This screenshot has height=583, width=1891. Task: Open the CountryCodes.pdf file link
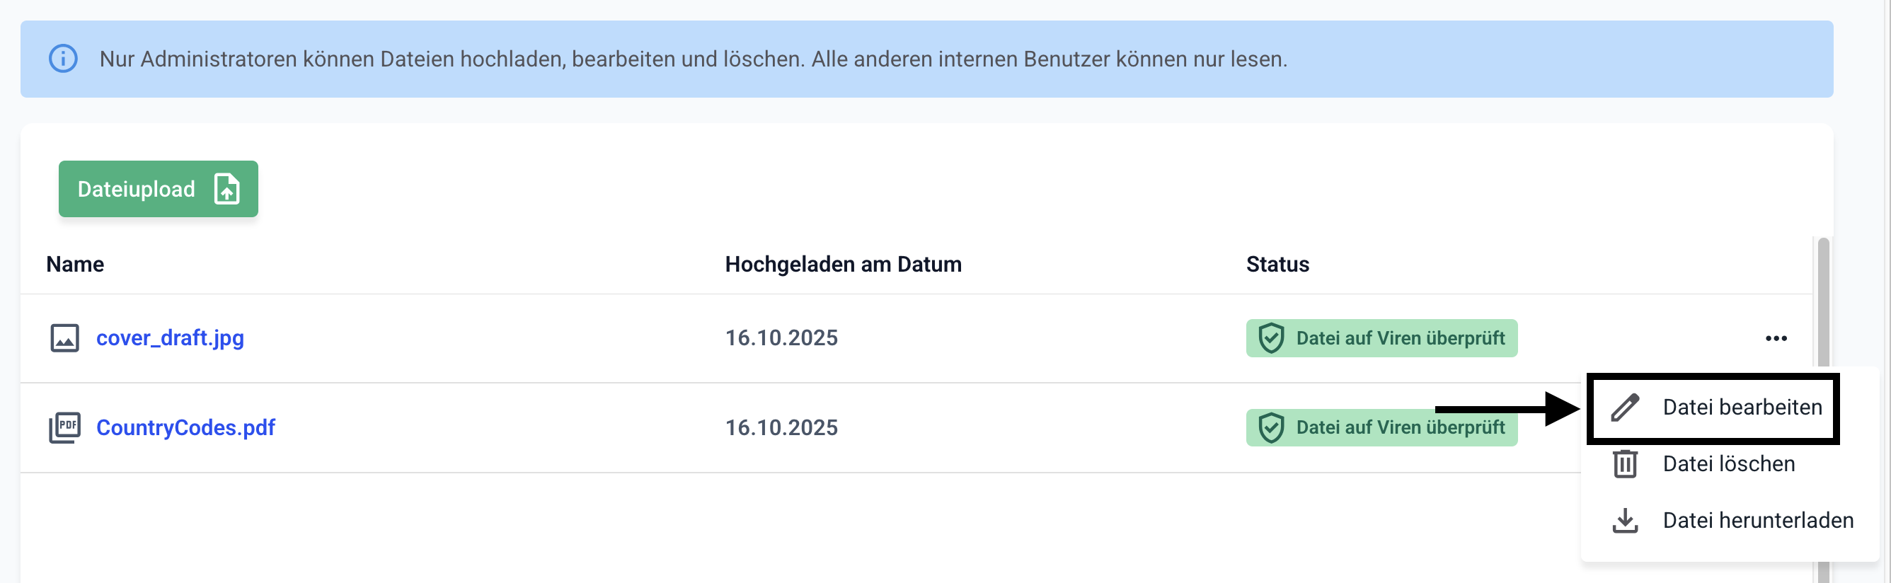click(x=185, y=427)
